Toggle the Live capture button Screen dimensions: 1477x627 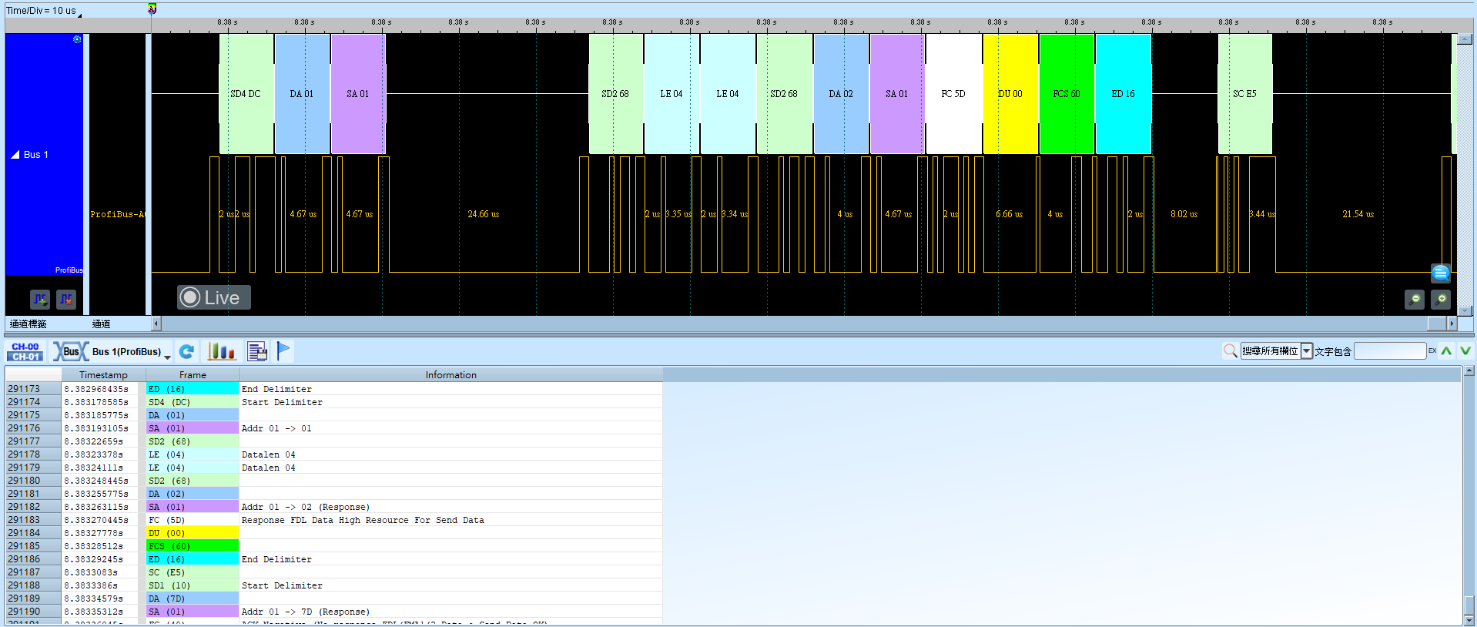214,297
